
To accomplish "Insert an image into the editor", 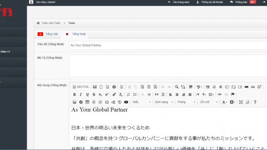I will click(x=75, y=102).
